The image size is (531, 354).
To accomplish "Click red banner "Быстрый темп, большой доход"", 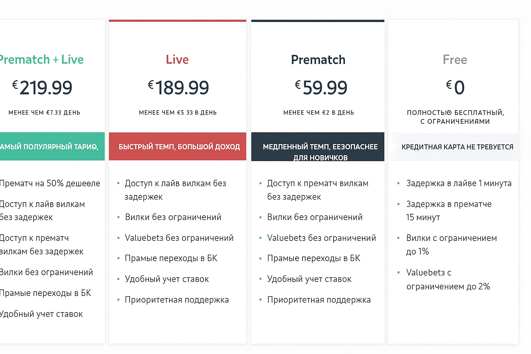I will click(x=179, y=147).
